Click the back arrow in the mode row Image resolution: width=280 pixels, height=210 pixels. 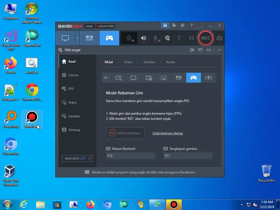pyautogui.click(x=106, y=78)
